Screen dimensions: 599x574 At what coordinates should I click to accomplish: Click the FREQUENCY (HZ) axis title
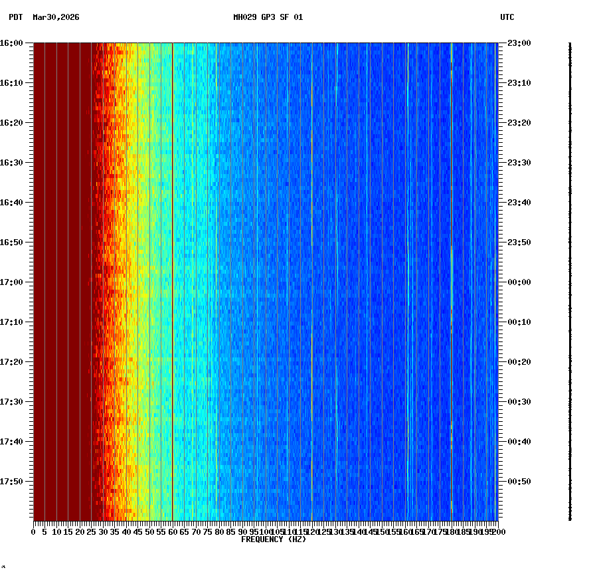pyautogui.click(x=274, y=539)
